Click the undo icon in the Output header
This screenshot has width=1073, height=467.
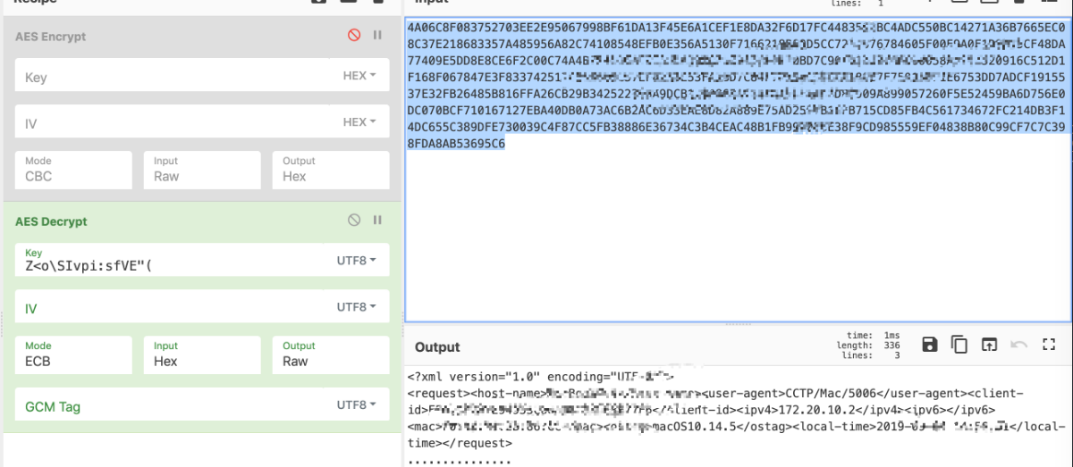(x=1019, y=345)
